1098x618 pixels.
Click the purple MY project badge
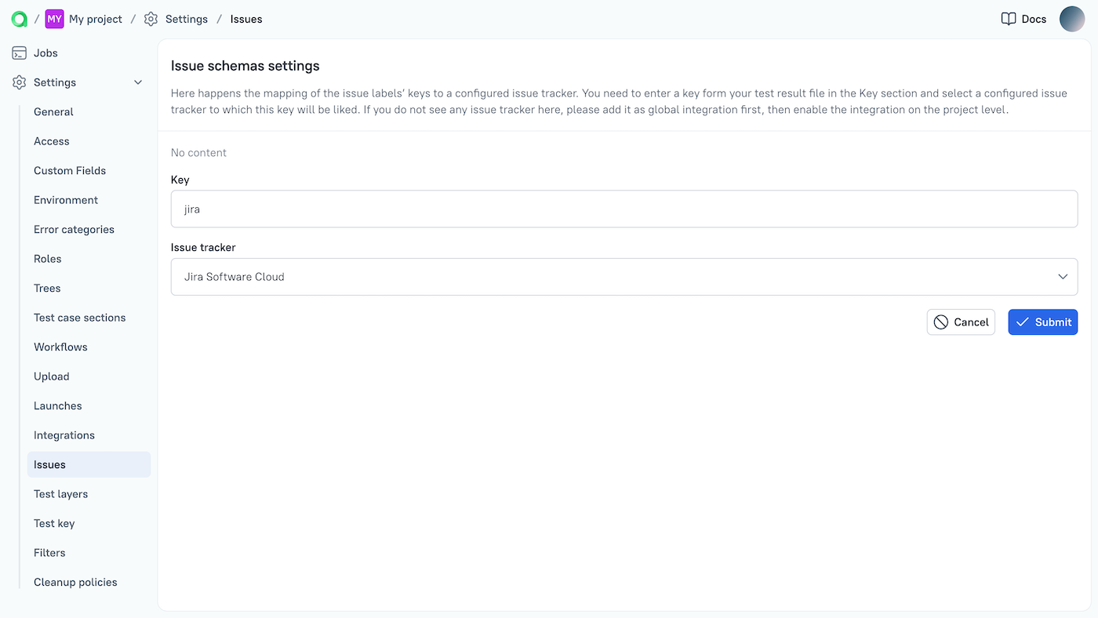coord(54,19)
